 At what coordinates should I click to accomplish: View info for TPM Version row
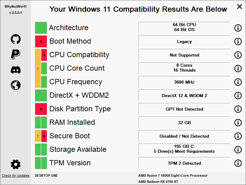point(238,163)
